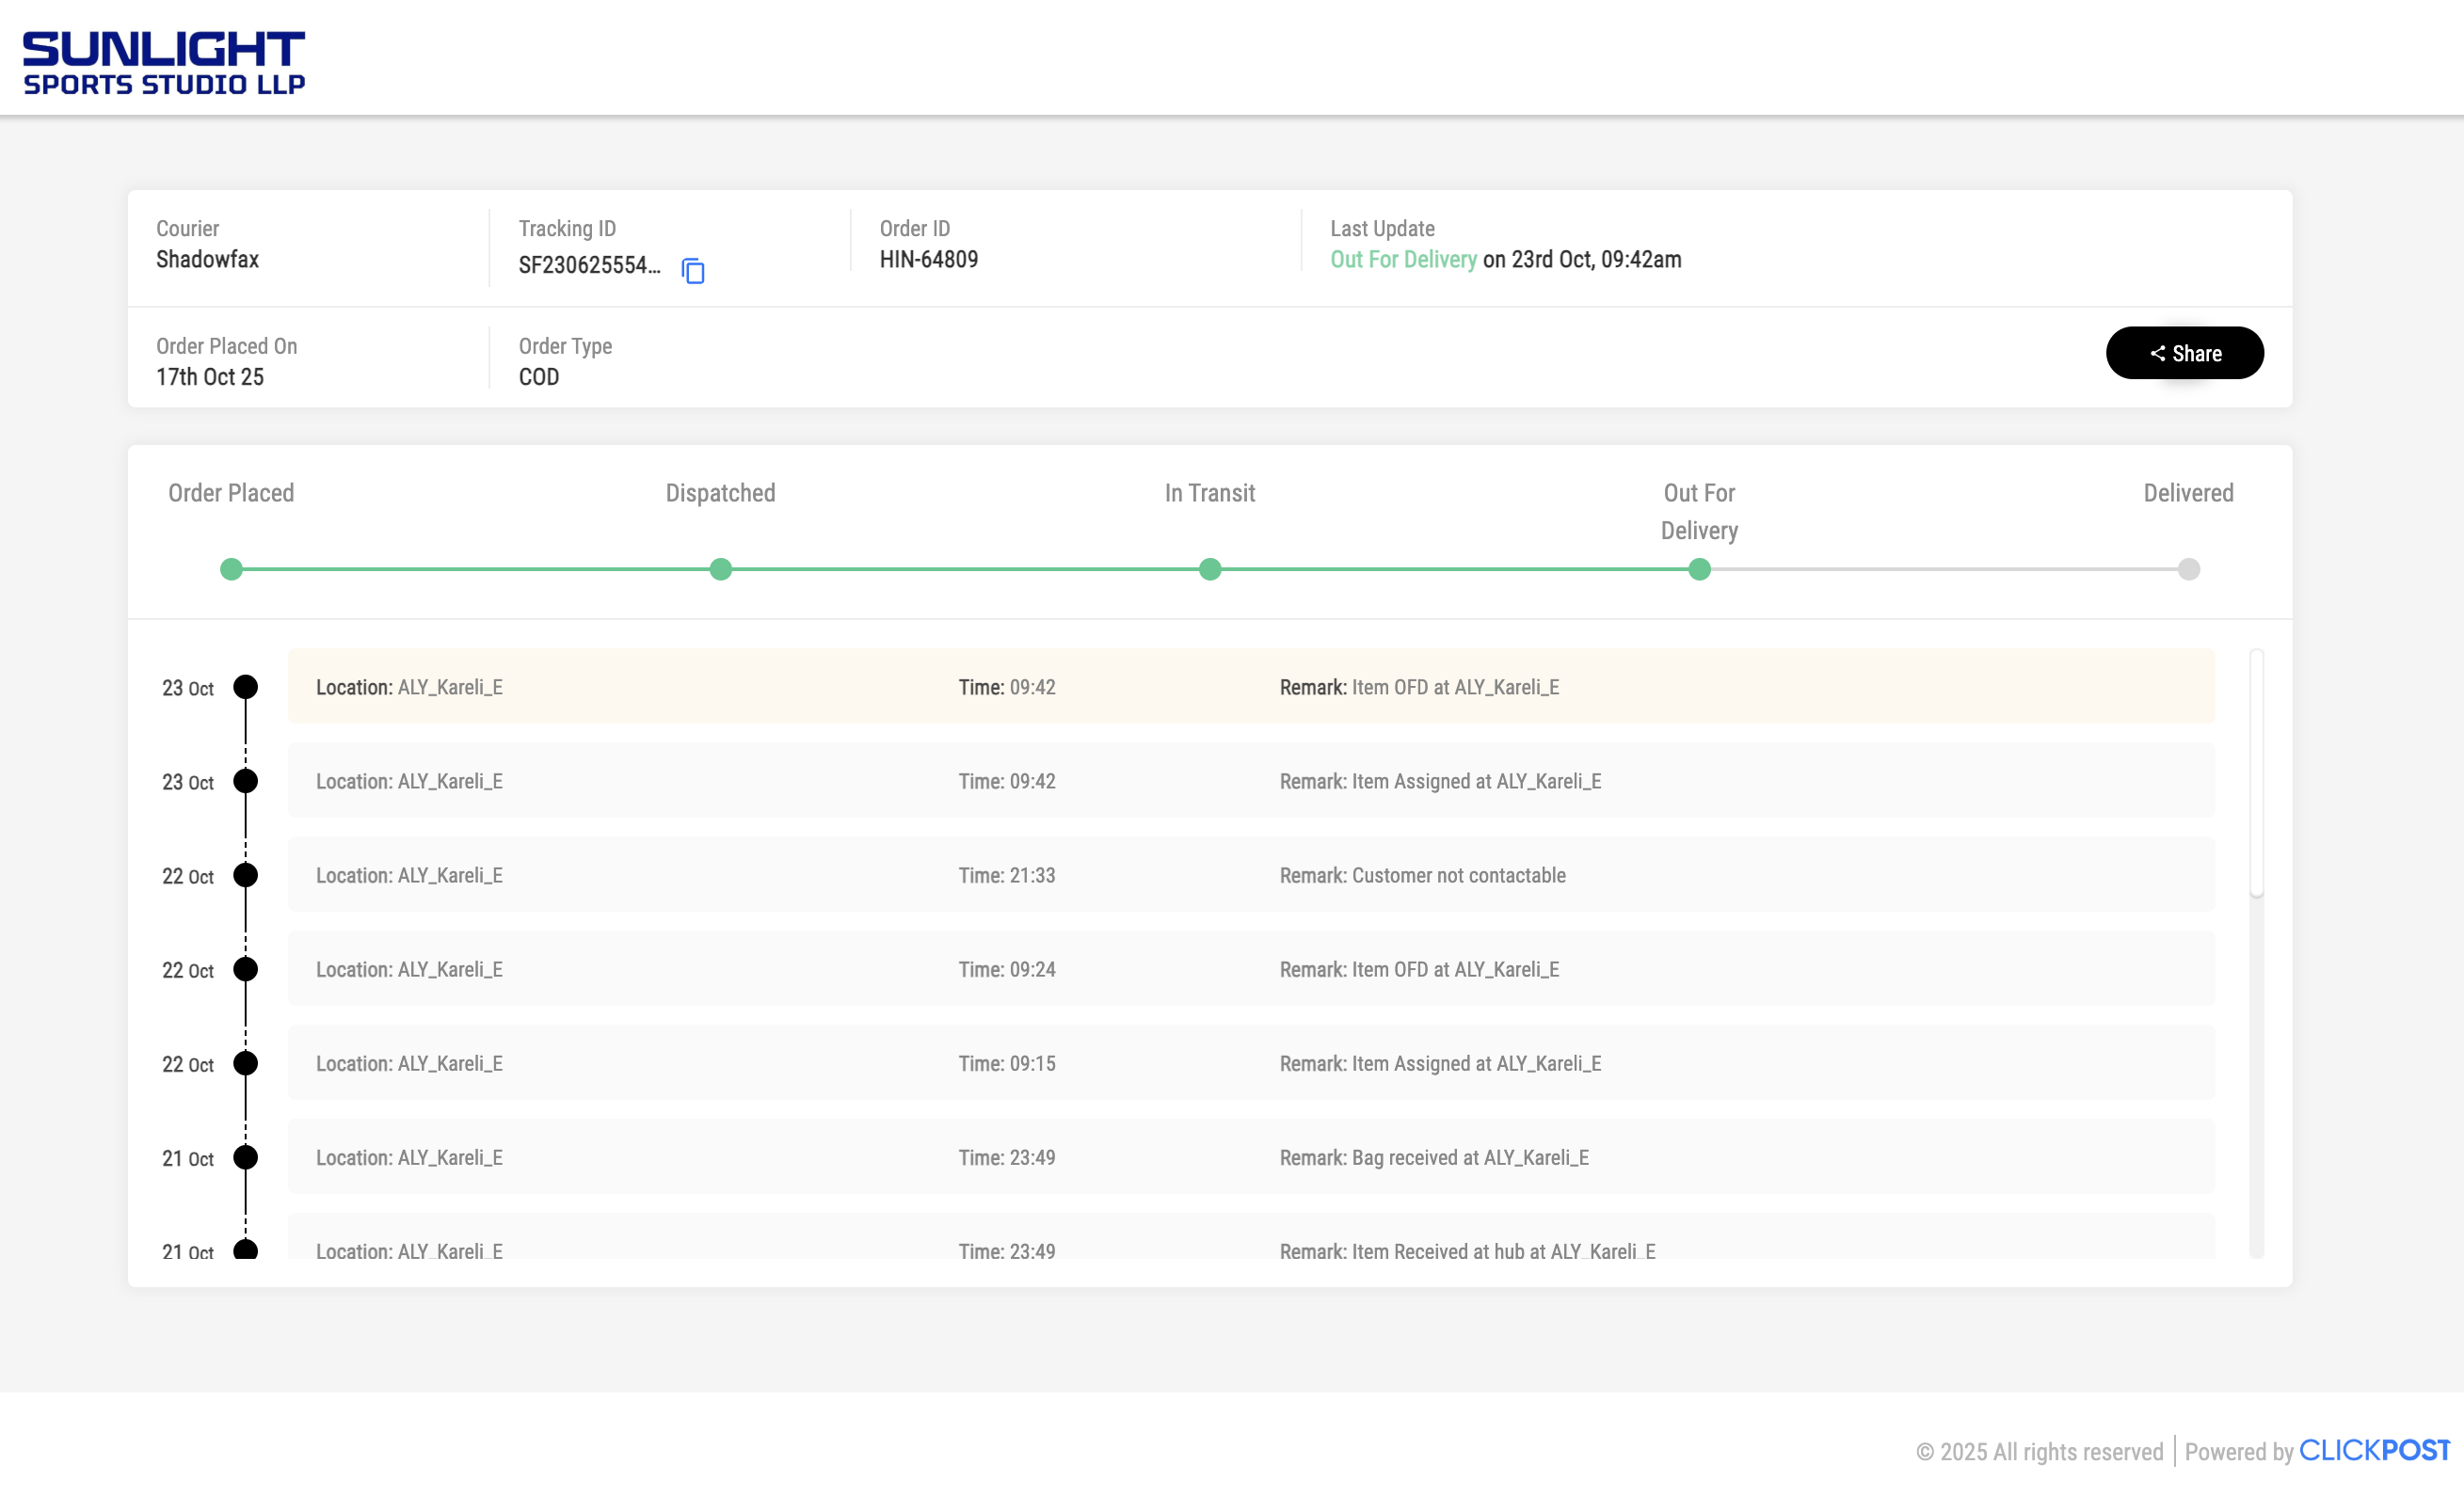Click the green Out For Delivery status text

[1402, 259]
